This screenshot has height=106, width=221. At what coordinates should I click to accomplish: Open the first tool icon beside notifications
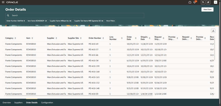pos(203,2)
